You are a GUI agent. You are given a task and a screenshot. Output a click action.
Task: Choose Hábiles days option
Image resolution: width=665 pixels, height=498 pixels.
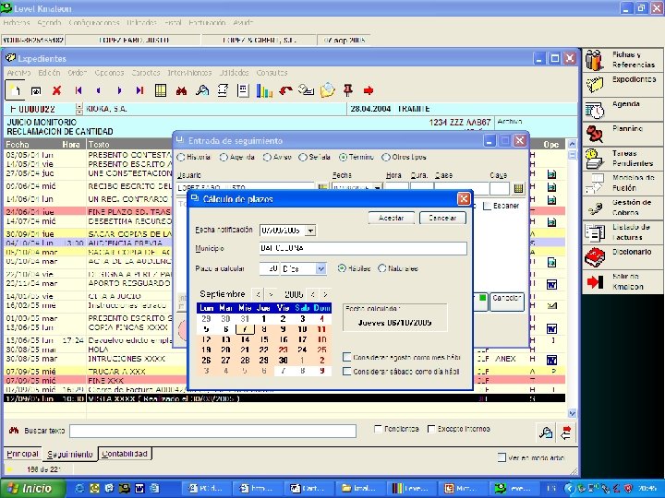[342, 268]
